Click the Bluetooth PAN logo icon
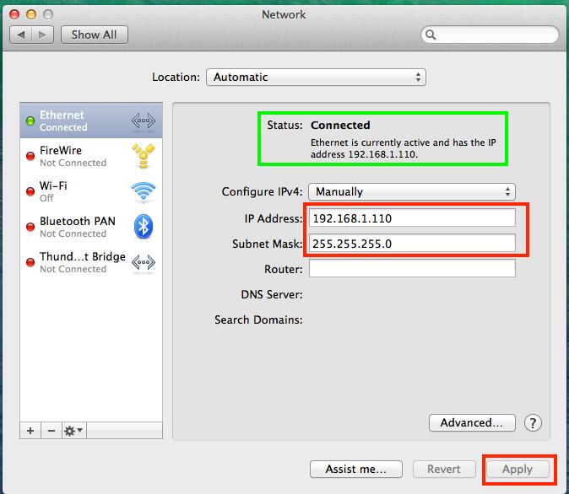The width and height of the screenshot is (569, 494). [x=144, y=227]
